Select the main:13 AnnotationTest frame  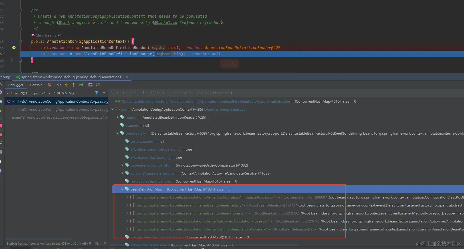click(x=57, y=117)
